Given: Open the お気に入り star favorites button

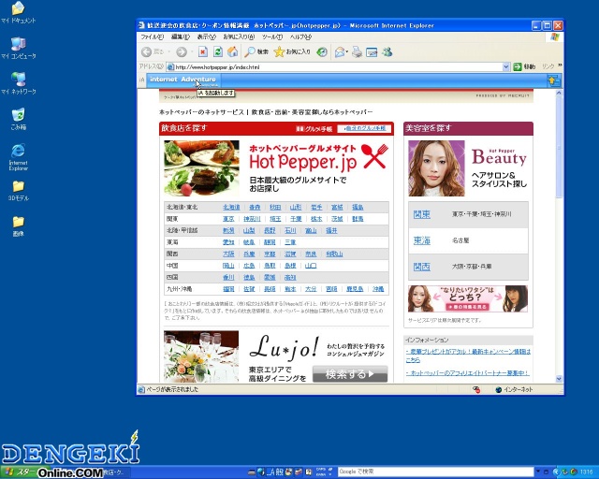Looking at the screenshot, I should pyautogui.click(x=292, y=52).
